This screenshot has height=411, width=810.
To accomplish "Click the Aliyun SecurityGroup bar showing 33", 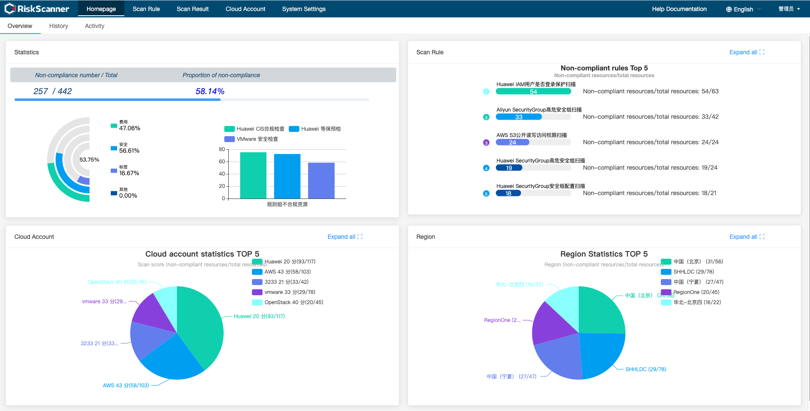I will pyautogui.click(x=519, y=117).
